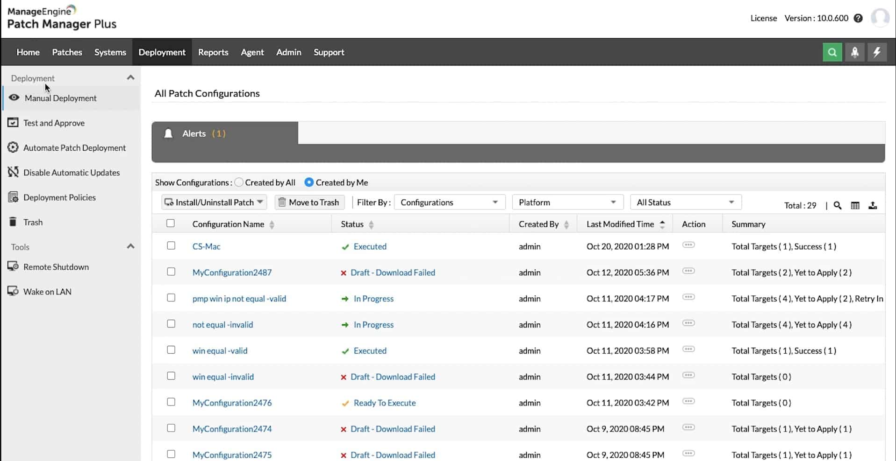Screen dimensions: 896x461
Task: Open the user profile avatar
Action: pos(880,18)
